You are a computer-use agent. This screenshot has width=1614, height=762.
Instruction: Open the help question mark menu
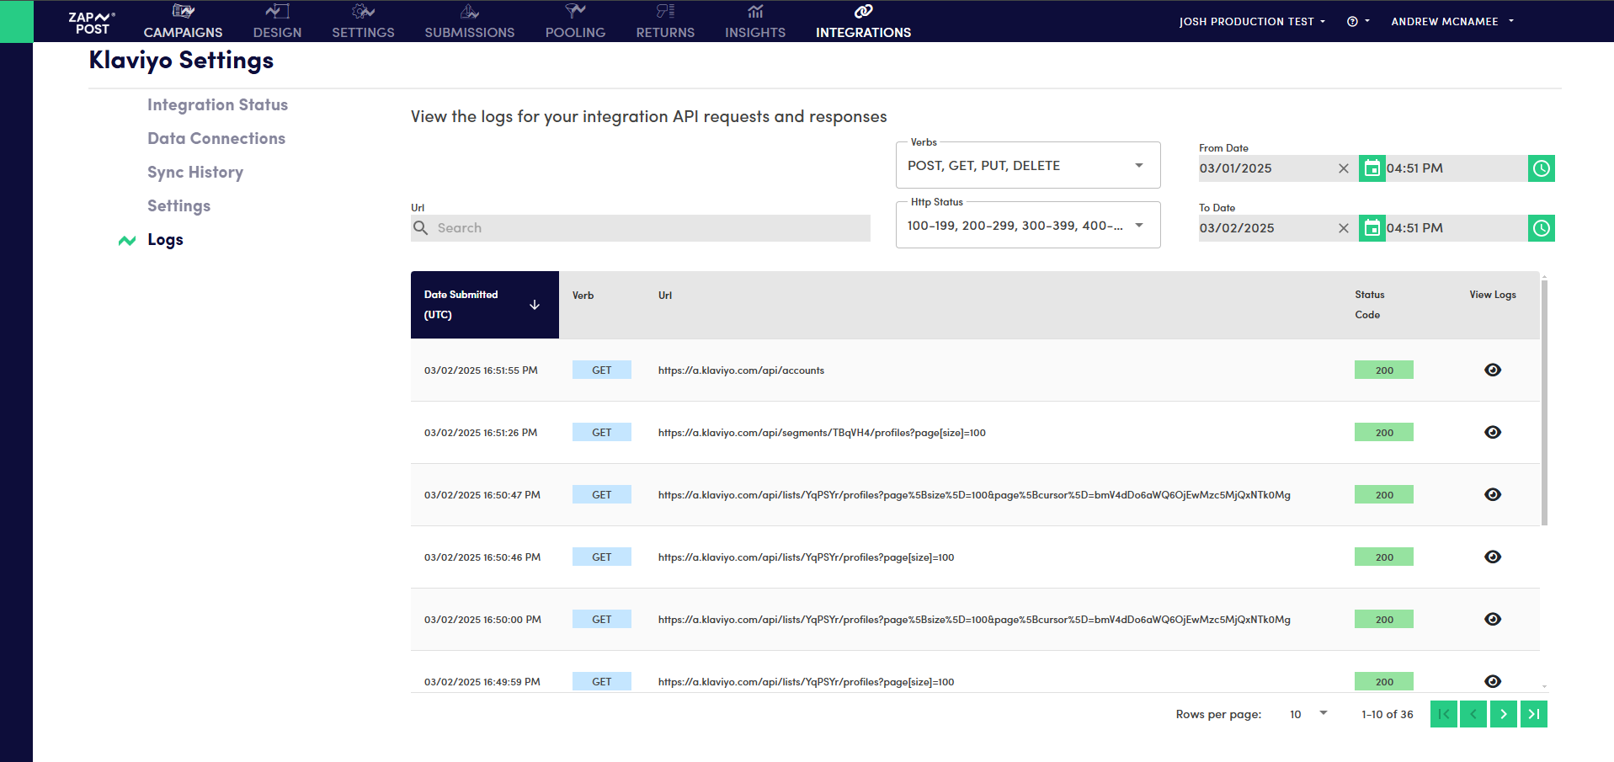pos(1357,22)
